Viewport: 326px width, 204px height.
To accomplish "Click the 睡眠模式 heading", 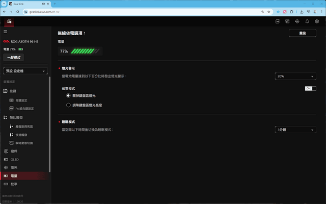I will [68, 122].
